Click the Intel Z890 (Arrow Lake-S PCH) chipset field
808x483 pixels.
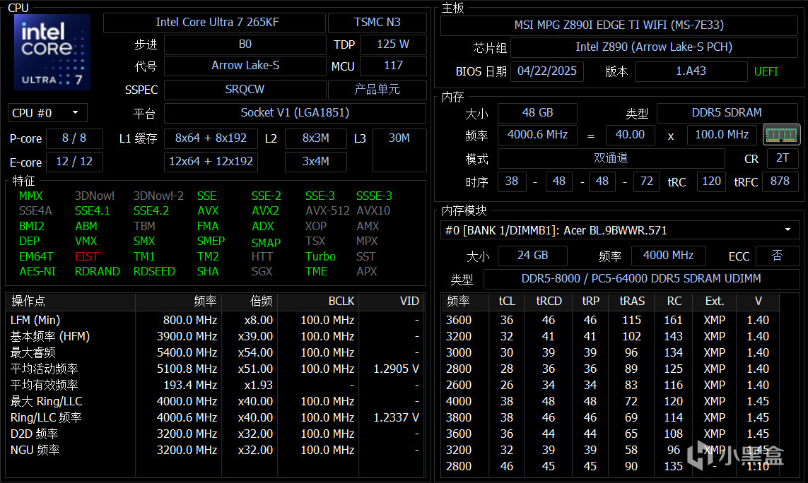pyautogui.click(x=654, y=47)
